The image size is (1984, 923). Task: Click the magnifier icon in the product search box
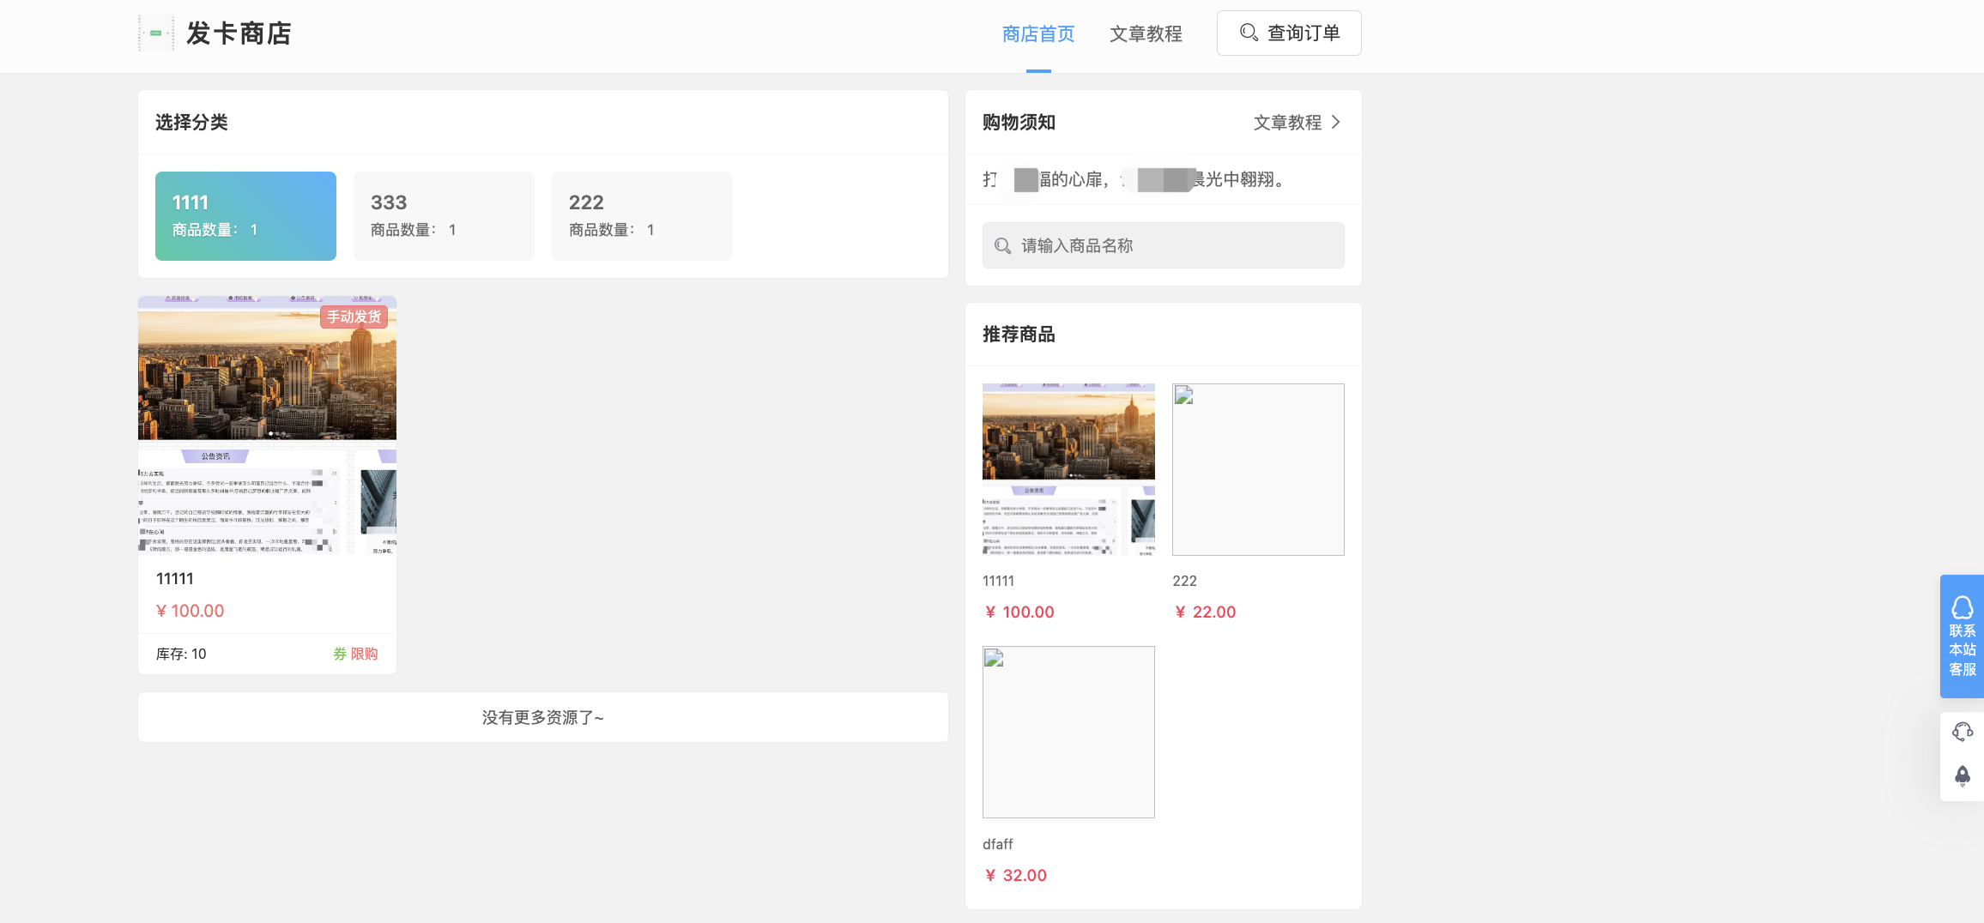point(1002,246)
